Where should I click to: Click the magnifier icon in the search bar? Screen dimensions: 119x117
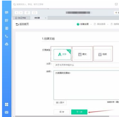click(x=14, y=4)
